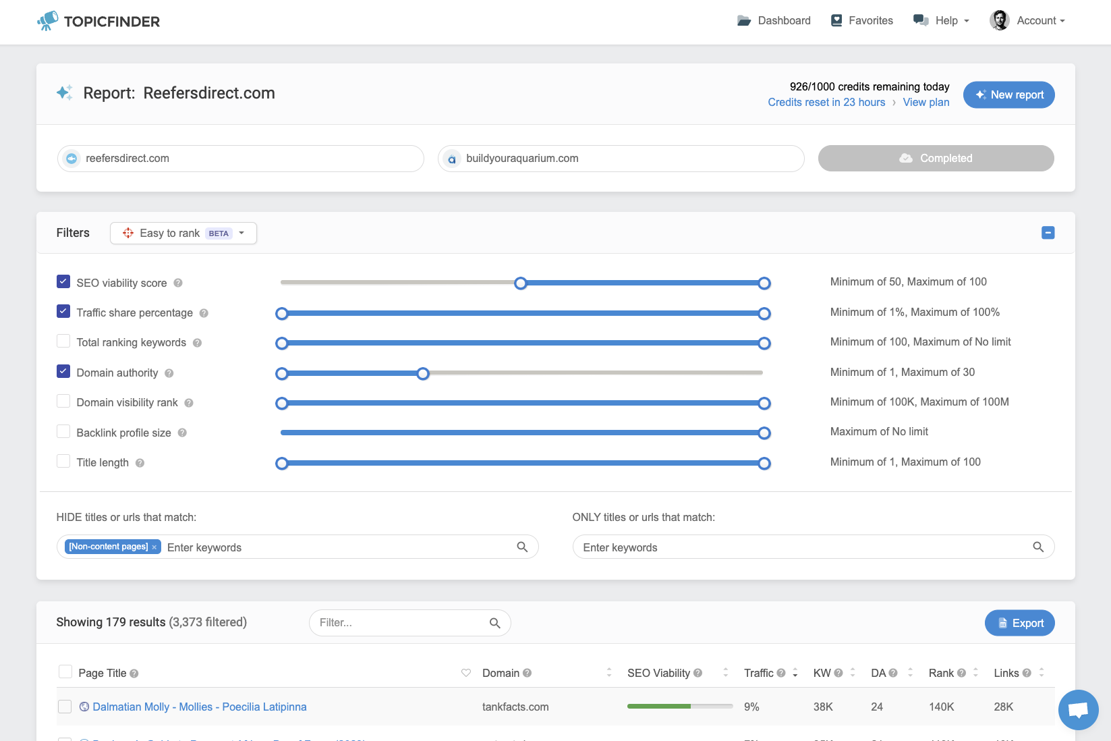
Task: Select the Dalmatian Molly row checkbox
Action: click(65, 707)
